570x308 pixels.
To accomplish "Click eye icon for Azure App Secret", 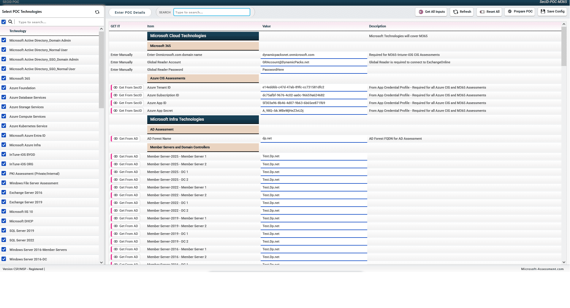I will coord(115,111).
